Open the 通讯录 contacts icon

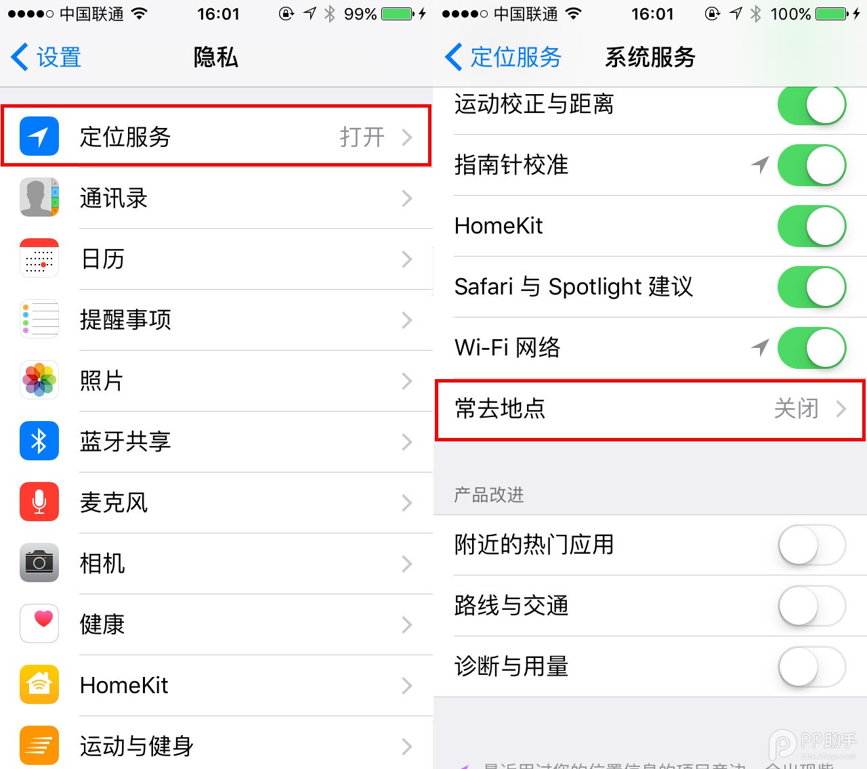coord(39,198)
